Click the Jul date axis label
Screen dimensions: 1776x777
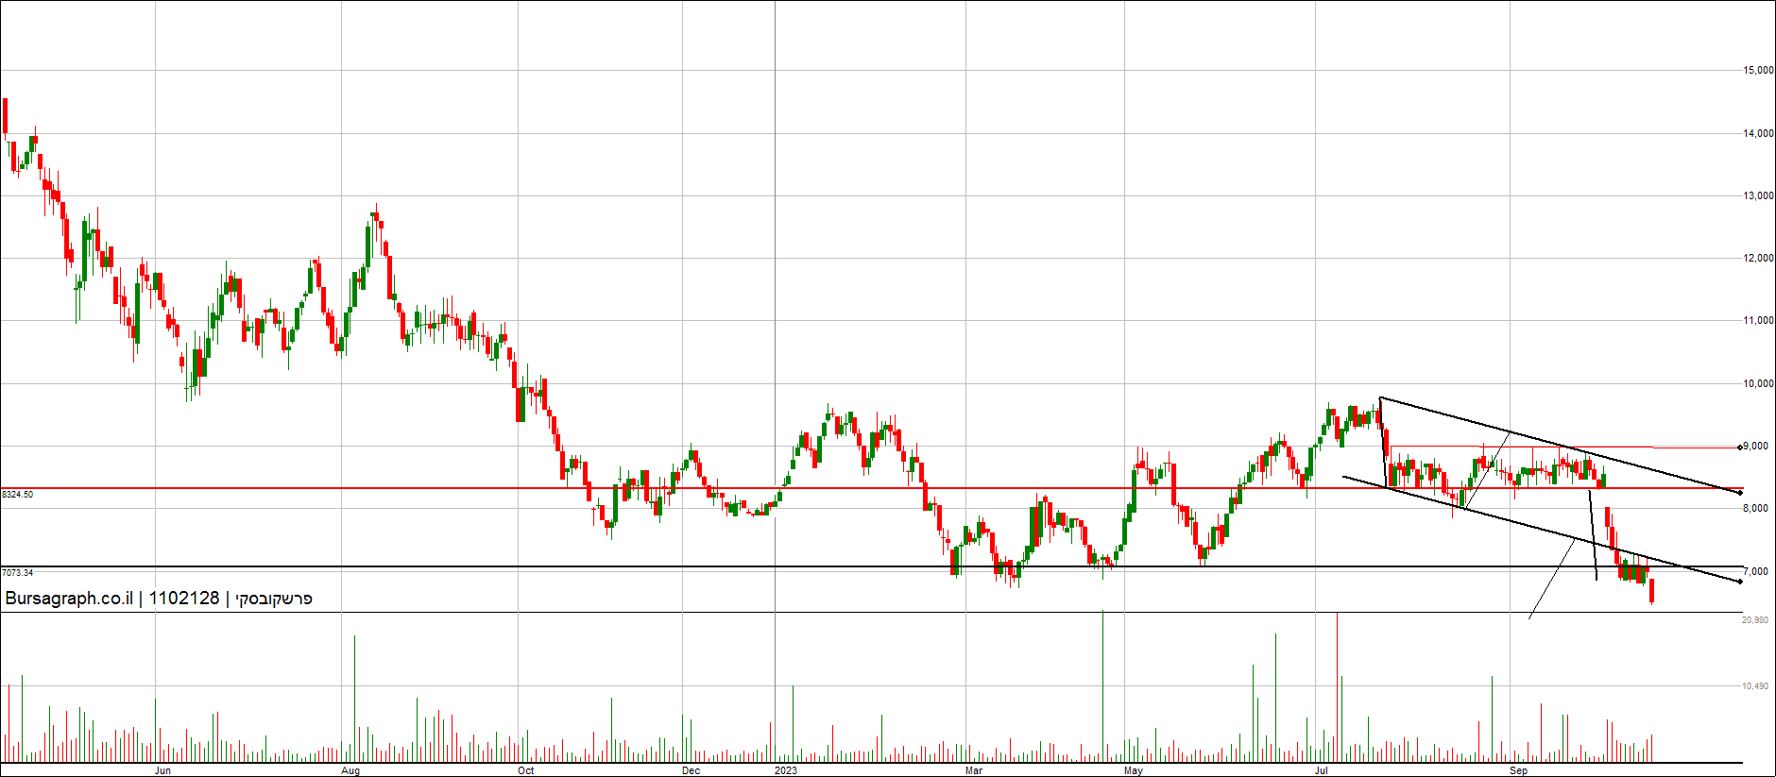[x=1322, y=771]
